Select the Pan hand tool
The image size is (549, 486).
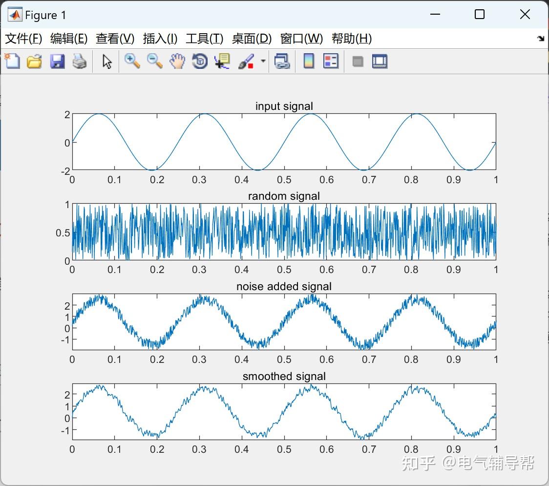177,61
